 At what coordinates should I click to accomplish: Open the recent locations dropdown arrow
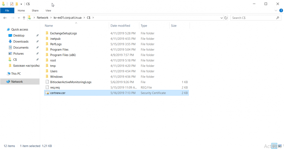coord(18,18)
